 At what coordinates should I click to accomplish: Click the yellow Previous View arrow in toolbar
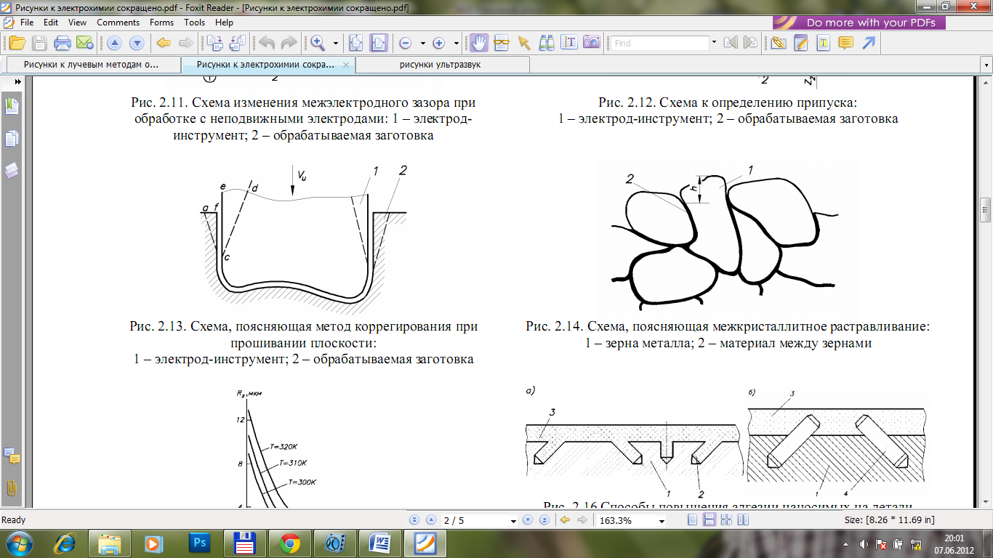tap(164, 43)
